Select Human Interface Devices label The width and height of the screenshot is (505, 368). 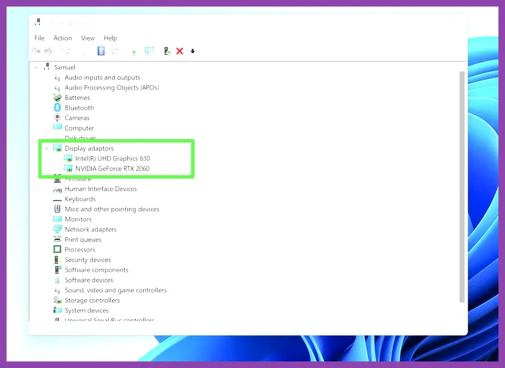[101, 189]
